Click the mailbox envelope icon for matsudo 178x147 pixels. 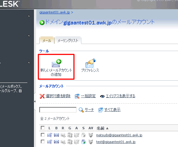click(x=56, y=135)
